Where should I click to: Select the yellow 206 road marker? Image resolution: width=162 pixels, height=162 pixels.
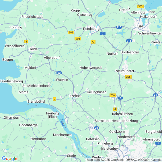click(113, 95)
